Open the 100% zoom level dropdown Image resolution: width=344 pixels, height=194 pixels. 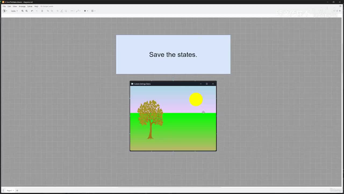(x=14, y=11)
